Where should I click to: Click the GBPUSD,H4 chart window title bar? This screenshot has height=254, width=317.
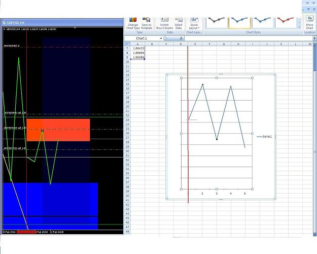pos(62,23)
